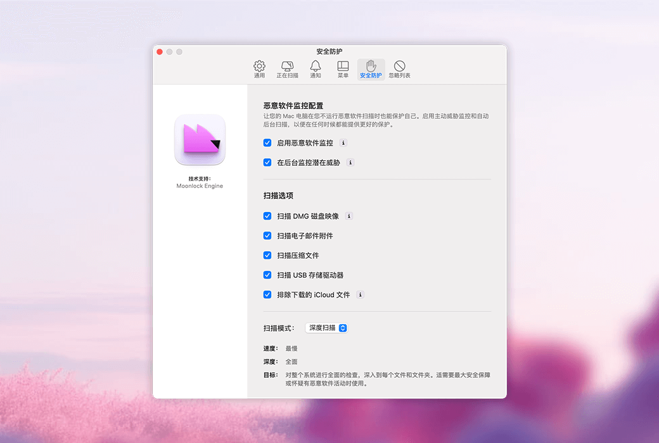The image size is (659, 443).
Task: Toggle 扫描 USB 存储驱动器 checkbox
Action: coord(267,275)
